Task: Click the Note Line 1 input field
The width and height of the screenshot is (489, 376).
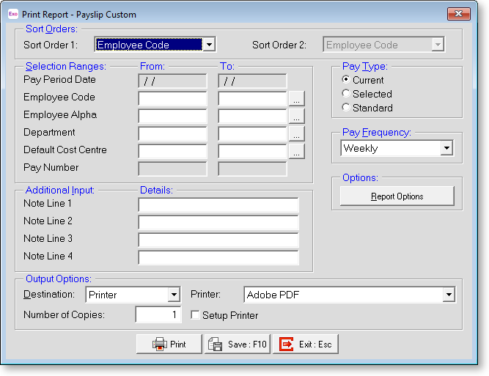Action: [x=218, y=204]
